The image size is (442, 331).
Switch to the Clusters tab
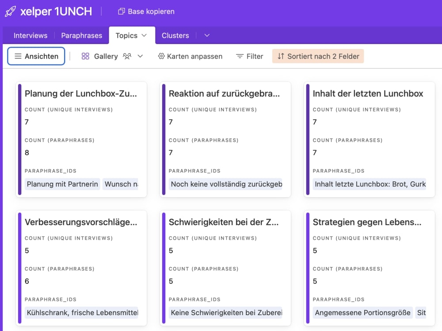point(175,35)
